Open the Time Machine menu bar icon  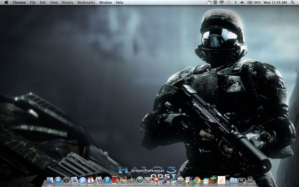[x=228, y=2]
